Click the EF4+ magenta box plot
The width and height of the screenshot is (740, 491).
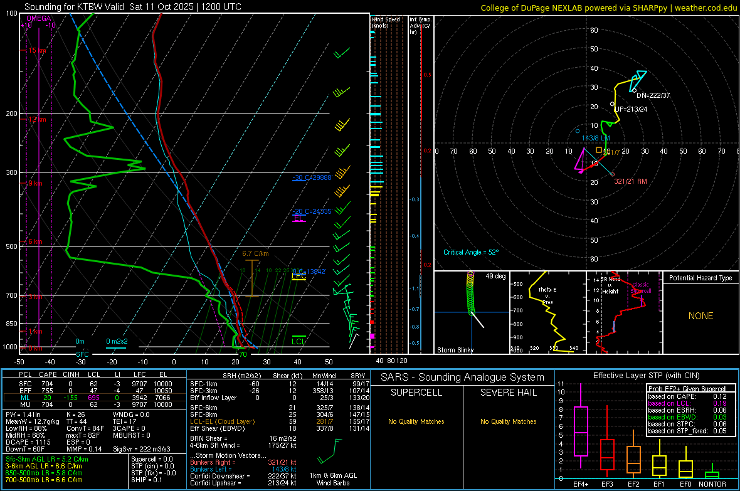click(x=581, y=425)
